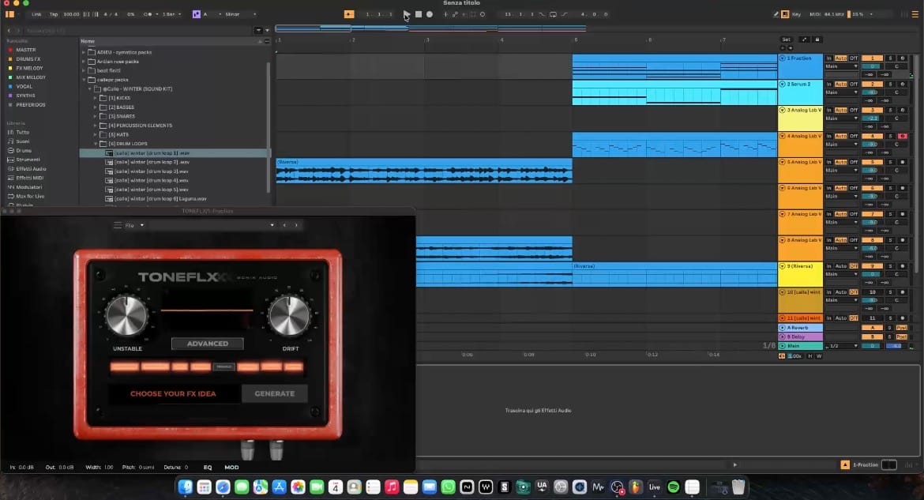This screenshot has width=924, height=500.
Task: Select winter [drum loop 4].wav file
Action: [x=152, y=180]
